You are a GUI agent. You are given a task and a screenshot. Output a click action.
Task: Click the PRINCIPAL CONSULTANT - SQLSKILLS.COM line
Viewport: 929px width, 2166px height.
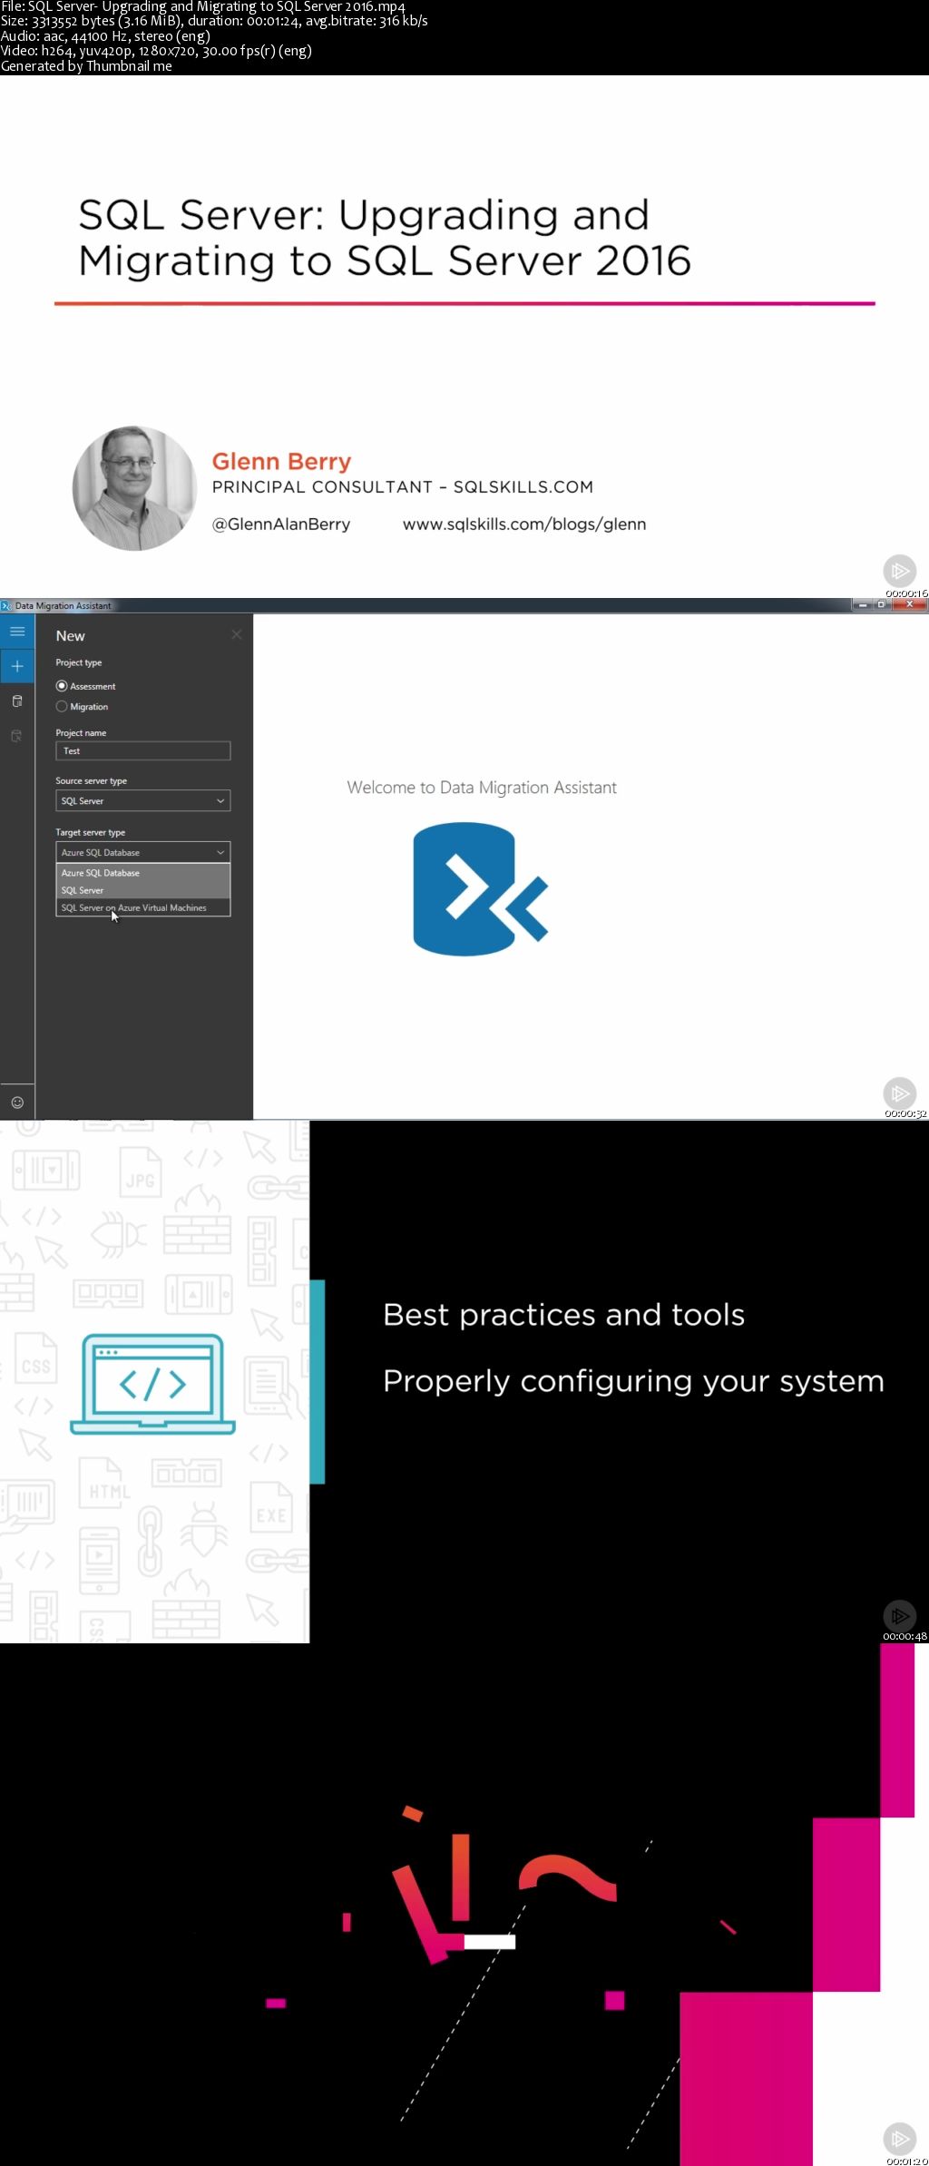point(403,487)
